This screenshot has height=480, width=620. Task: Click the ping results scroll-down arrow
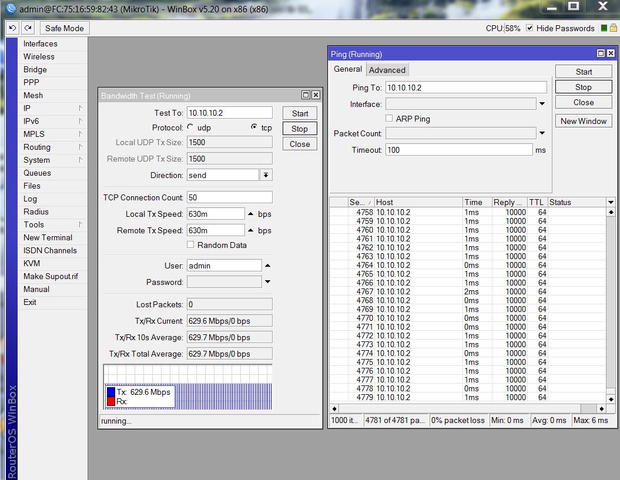[x=611, y=399]
